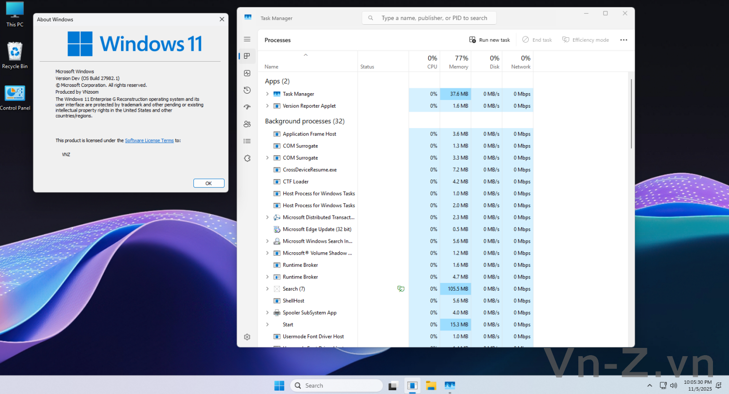Expand Spooler SubSystem App row

point(267,312)
